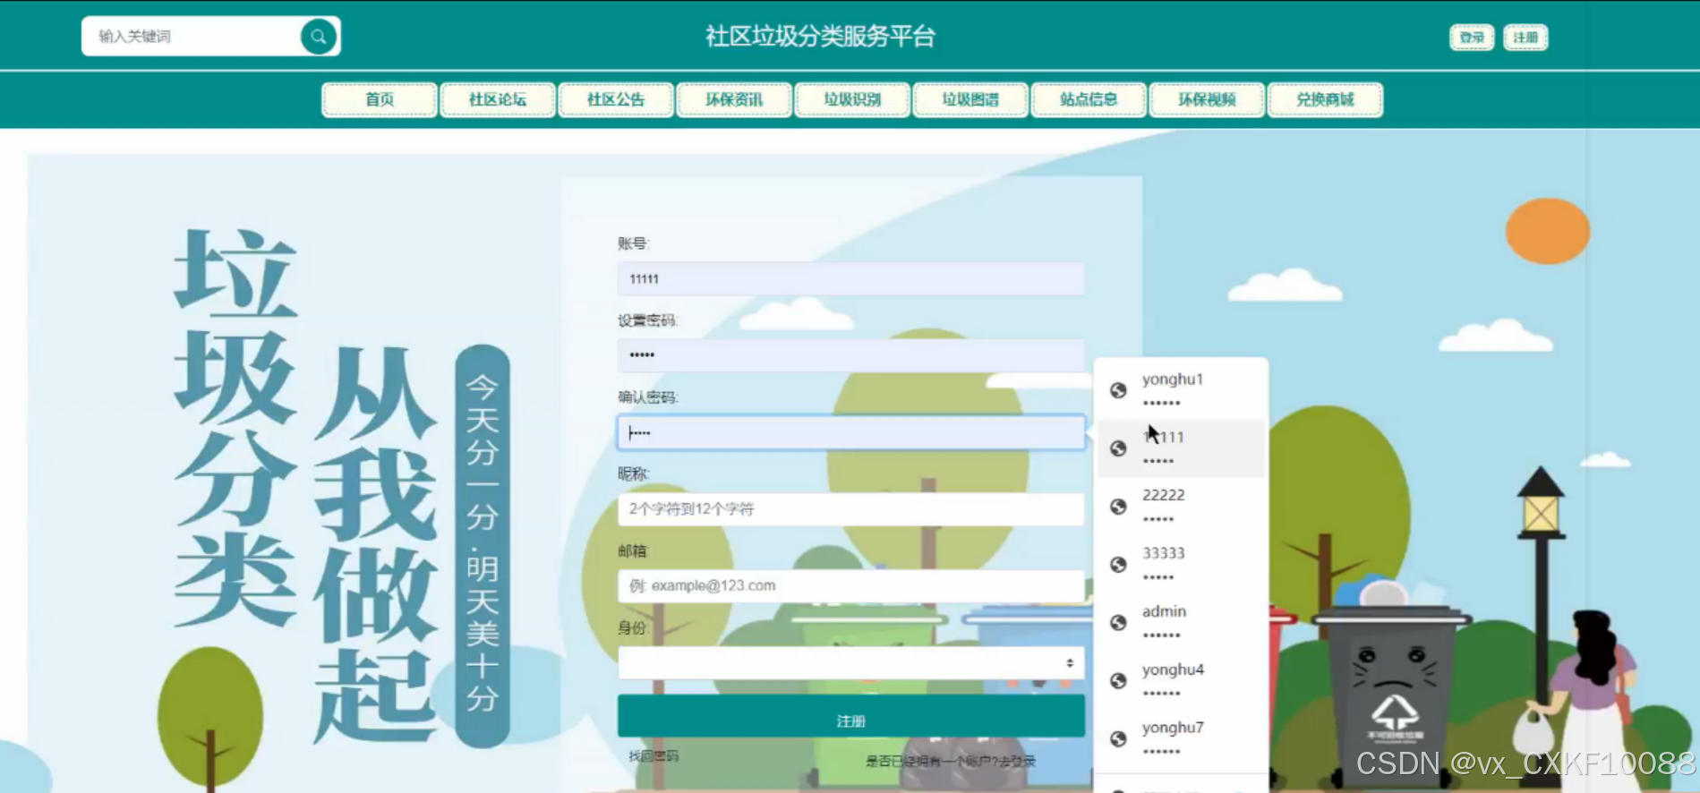Open the 社区公告 menu item
1700x793 pixels.
(x=616, y=99)
